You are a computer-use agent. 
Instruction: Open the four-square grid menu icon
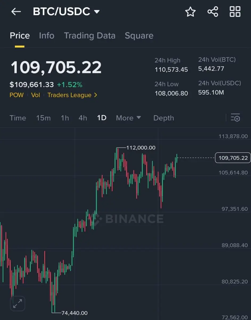pos(235,12)
